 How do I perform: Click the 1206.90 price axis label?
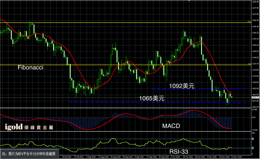pyautogui.click(x=255, y=20)
